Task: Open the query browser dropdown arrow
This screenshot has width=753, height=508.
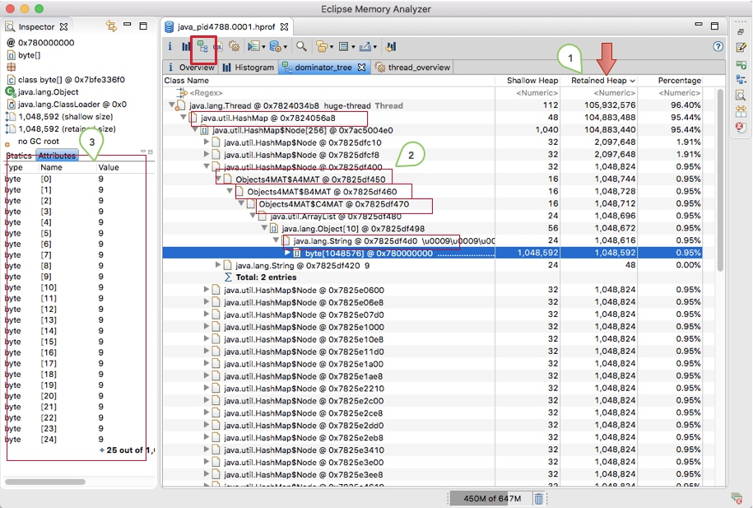Action: pos(286,47)
